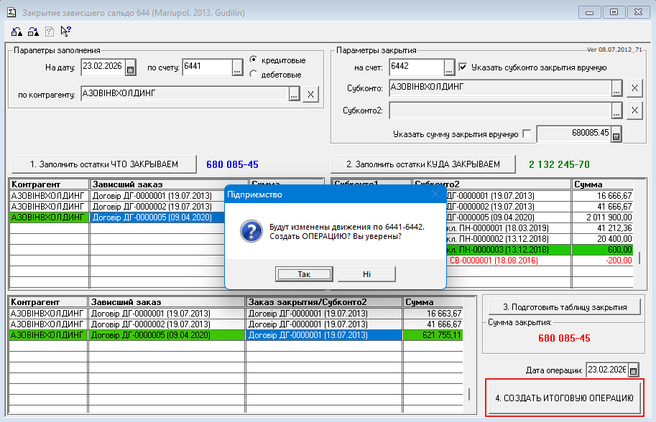
Task: Open calendar for 'Дата операции' field
Action: point(634,370)
